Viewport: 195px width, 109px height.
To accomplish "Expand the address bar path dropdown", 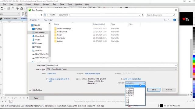I will point(140,15).
